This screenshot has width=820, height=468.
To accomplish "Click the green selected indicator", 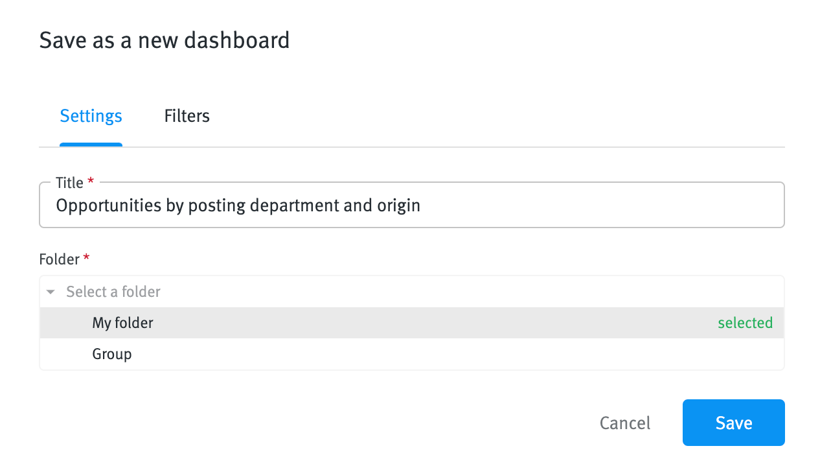I will tap(745, 323).
